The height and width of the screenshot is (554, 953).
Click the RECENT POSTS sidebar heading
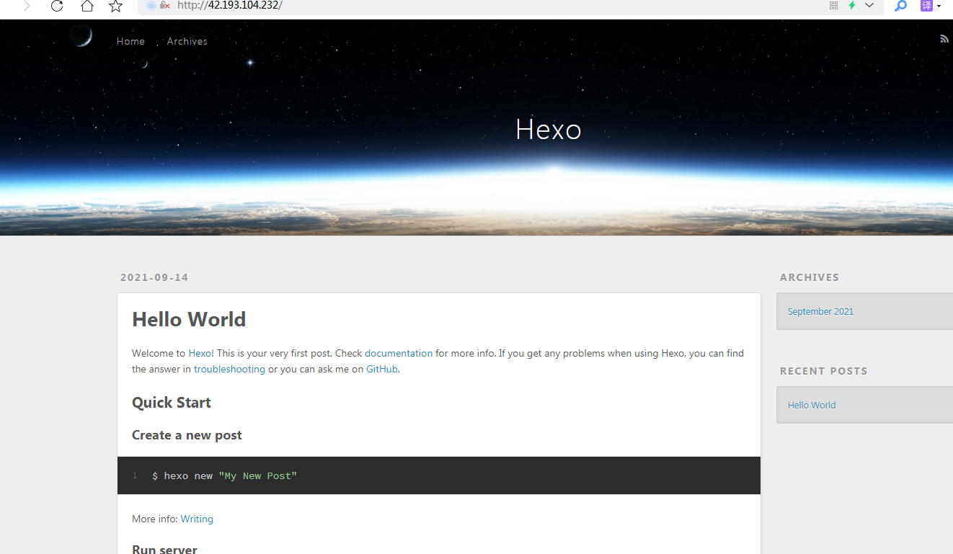click(x=824, y=371)
